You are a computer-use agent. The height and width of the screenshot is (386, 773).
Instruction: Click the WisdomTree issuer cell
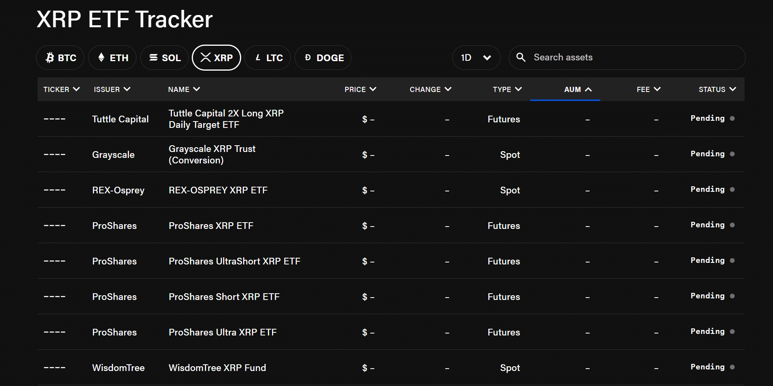[118, 368]
